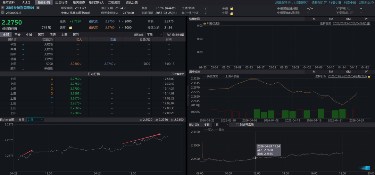The width and height of the screenshot is (375, 175).
Task: Switch to the 历史行情 tab
Action: 61,2
